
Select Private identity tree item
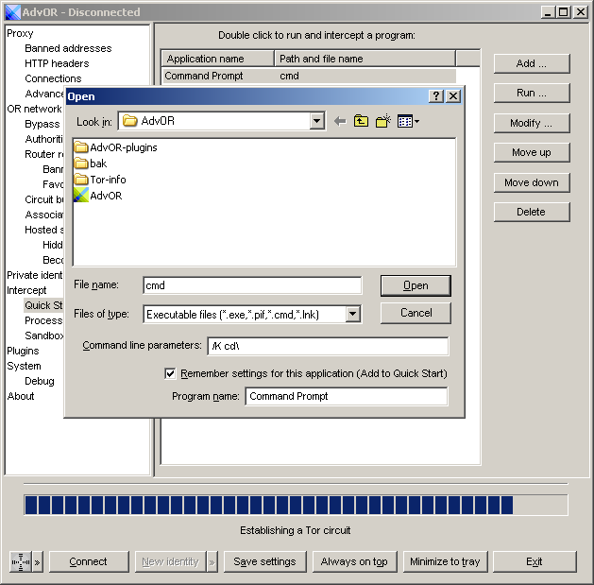tap(35, 275)
